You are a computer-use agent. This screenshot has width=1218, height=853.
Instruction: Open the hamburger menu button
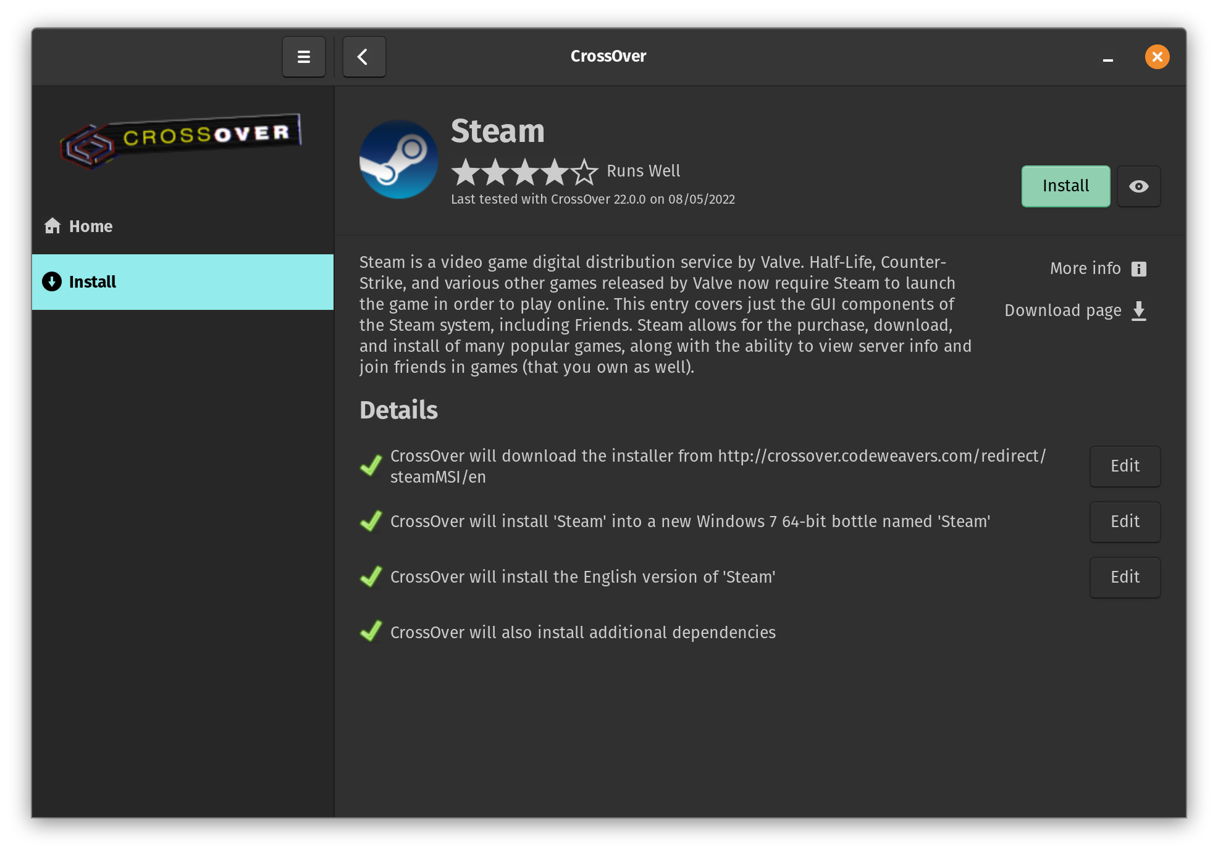coord(303,57)
